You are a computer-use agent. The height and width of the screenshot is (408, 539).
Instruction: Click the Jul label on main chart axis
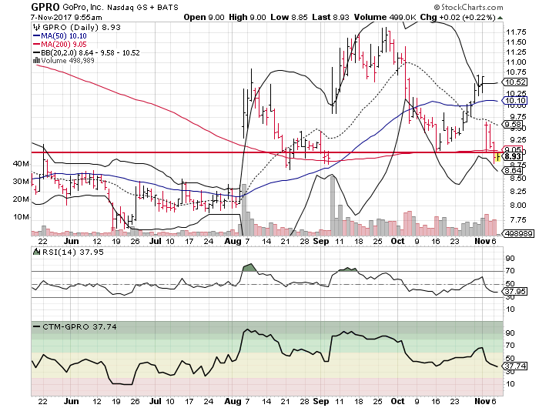click(x=156, y=241)
